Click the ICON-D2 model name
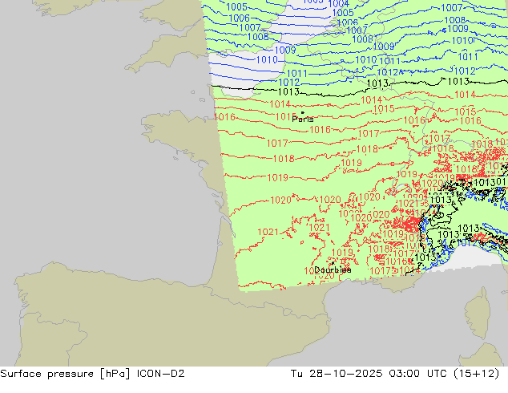 coord(161,374)
